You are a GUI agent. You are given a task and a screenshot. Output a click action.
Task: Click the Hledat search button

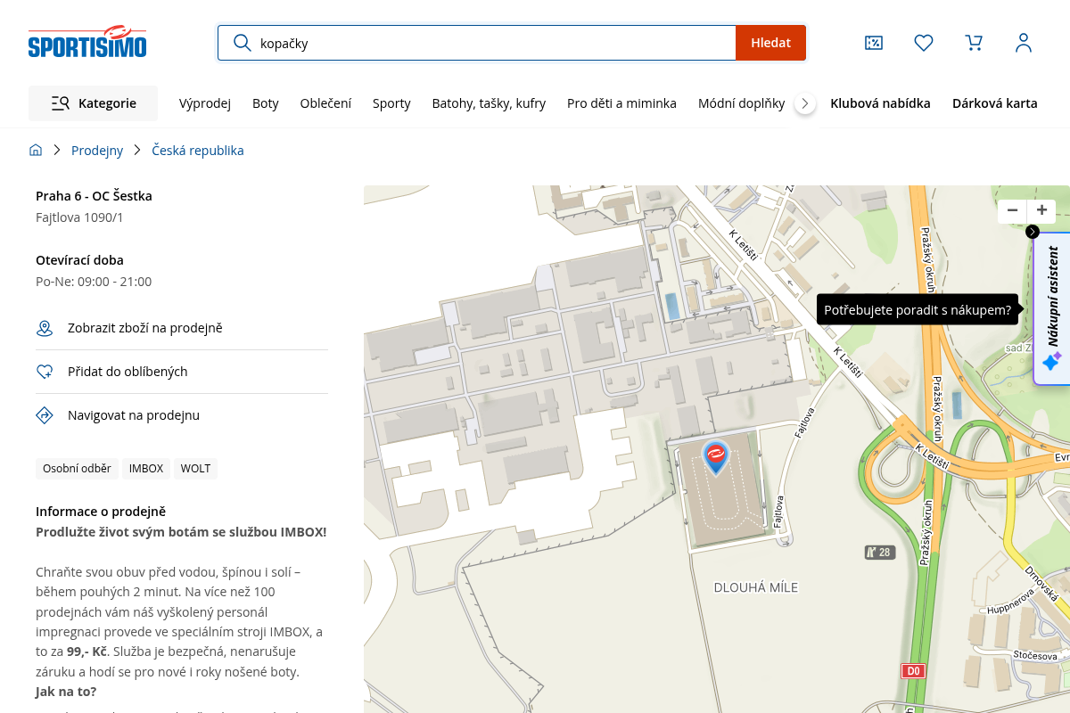[x=770, y=43]
